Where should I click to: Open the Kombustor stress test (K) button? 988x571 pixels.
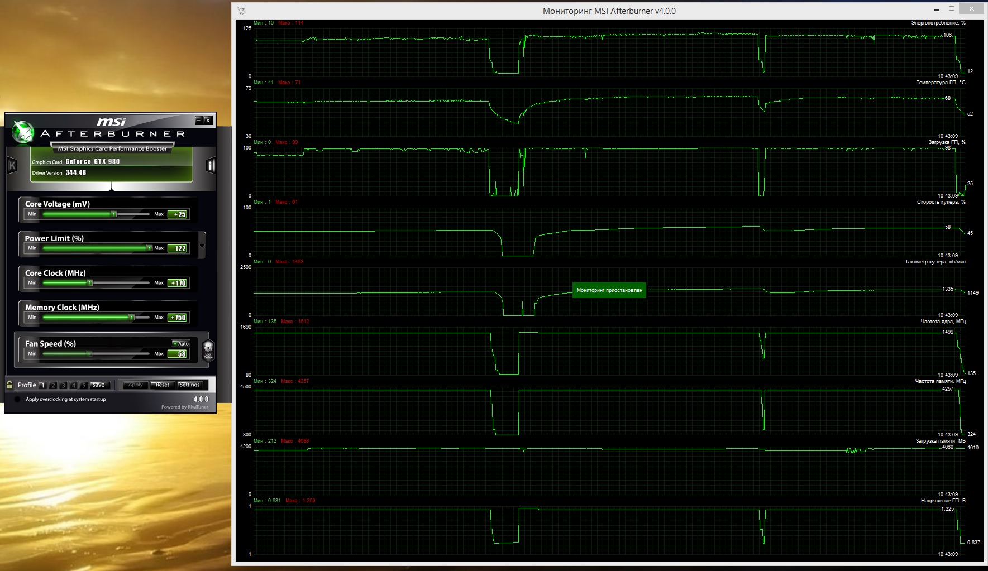tap(12, 165)
